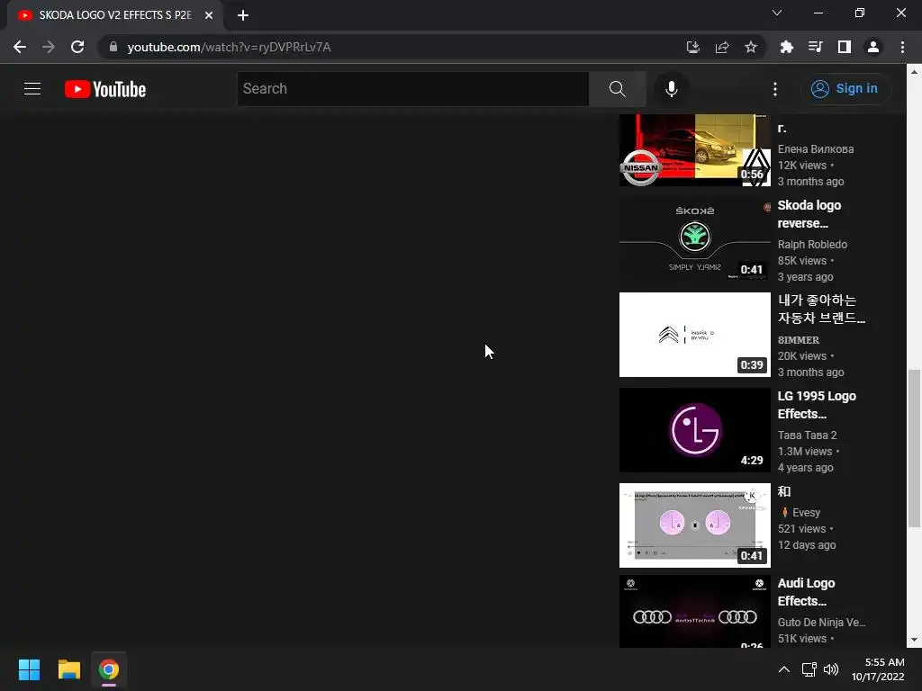The width and height of the screenshot is (922, 691).
Task: Click the Korean title by 8IMMER
Action: [821, 310]
